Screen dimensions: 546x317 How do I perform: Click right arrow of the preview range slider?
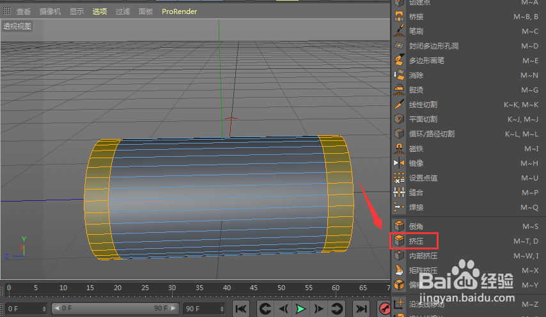point(173,308)
